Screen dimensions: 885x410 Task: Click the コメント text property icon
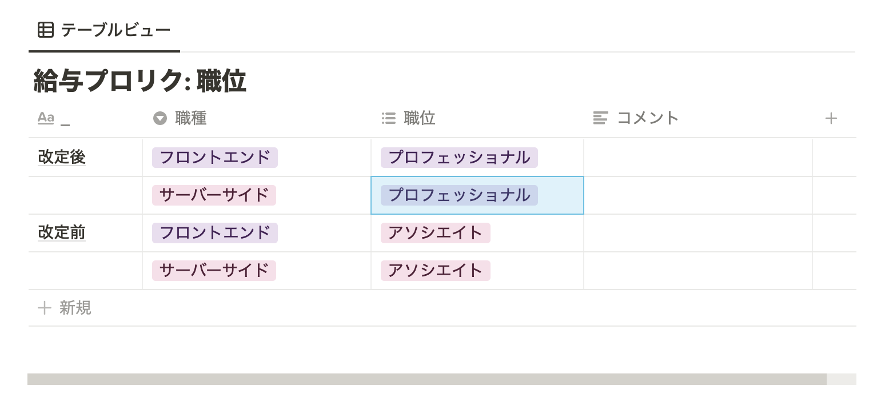(600, 118)
